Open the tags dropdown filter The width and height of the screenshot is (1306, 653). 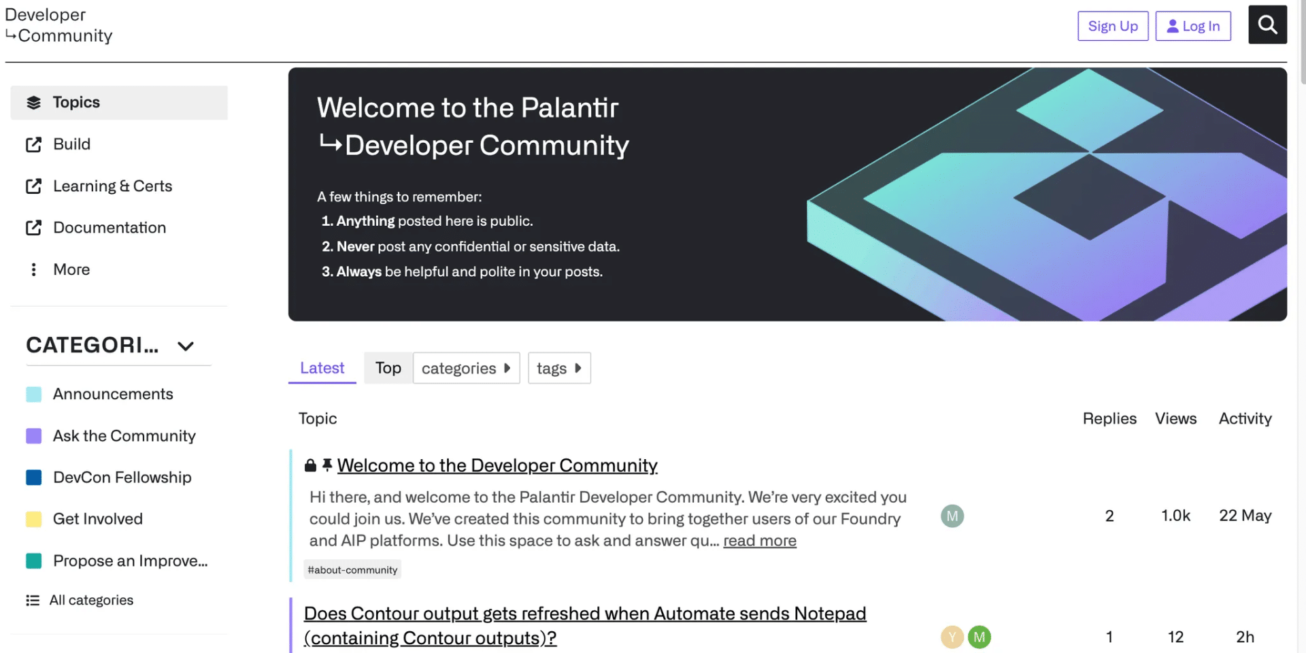[x=559, y=368]
